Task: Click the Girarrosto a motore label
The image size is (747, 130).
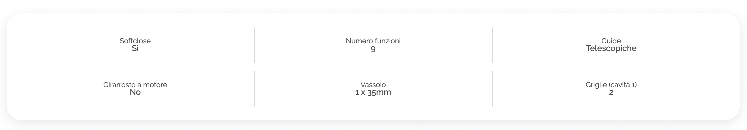Action: (x=135, y=85)
